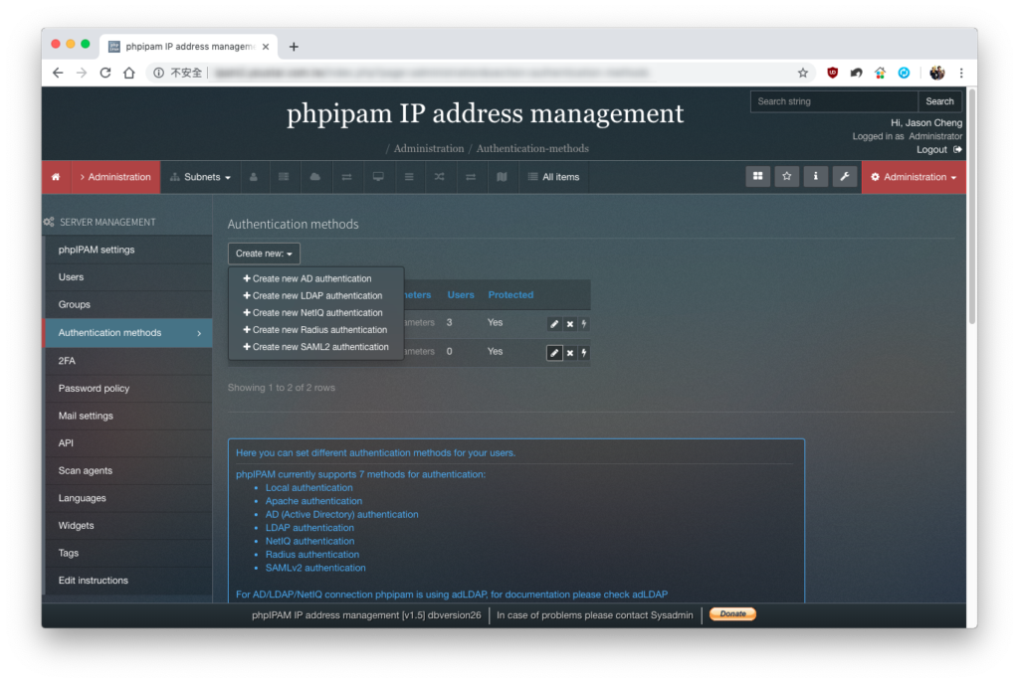
Task: Check connection for the method with 0 users
Action: 584,353
